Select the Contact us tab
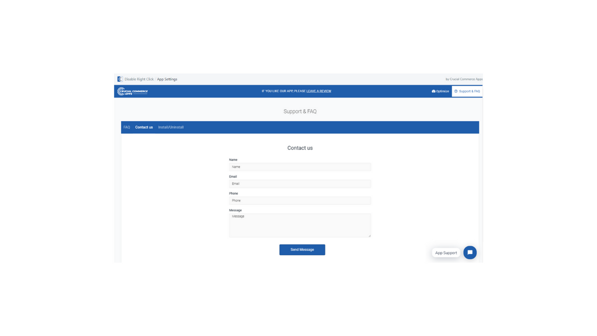This screenshot has height=336, width=597. (144, 127)
